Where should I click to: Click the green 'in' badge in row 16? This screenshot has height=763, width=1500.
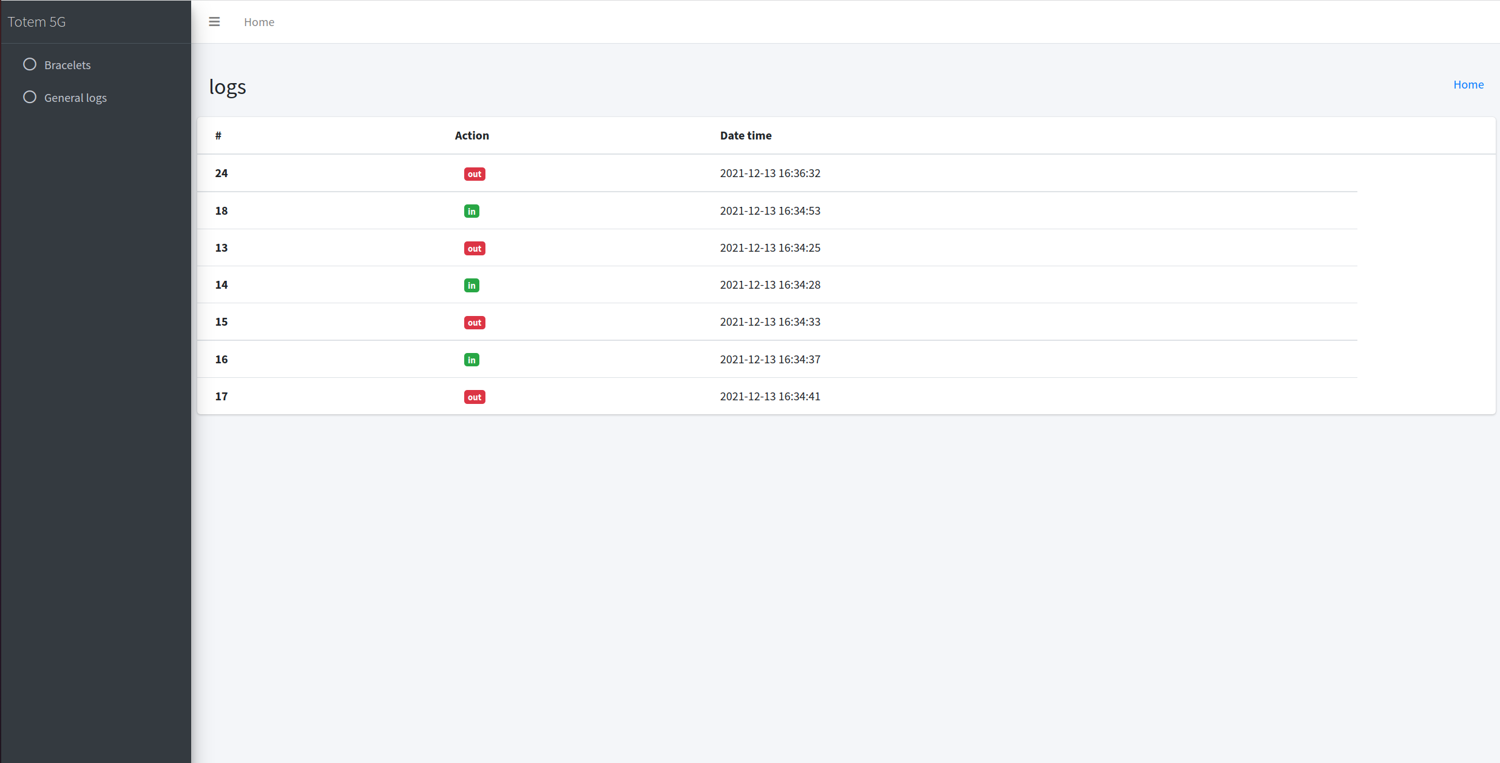(x=471, y=360)
